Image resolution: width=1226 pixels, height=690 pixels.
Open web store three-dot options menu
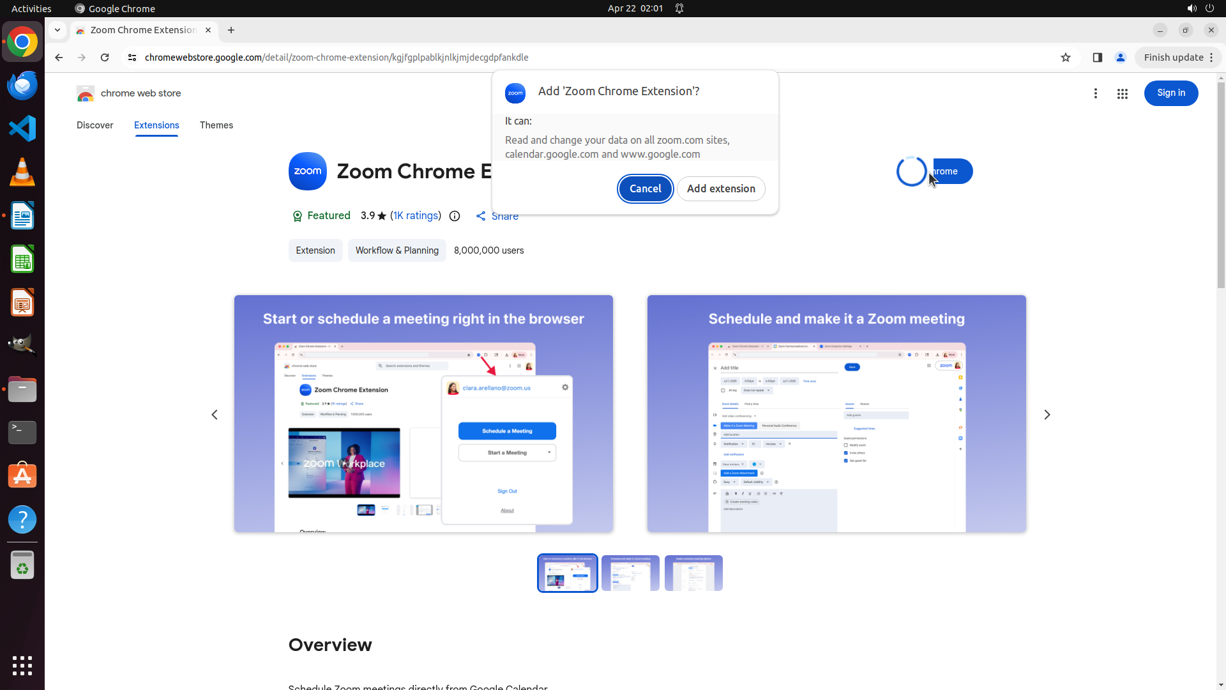coord(1095,94)
